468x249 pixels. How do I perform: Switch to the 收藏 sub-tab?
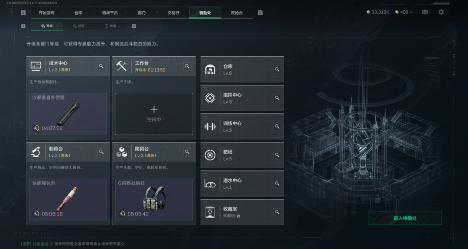pos(110,26)
